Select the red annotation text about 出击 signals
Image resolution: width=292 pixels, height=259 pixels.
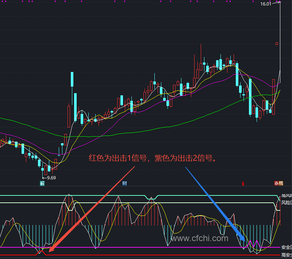point(153,158)
